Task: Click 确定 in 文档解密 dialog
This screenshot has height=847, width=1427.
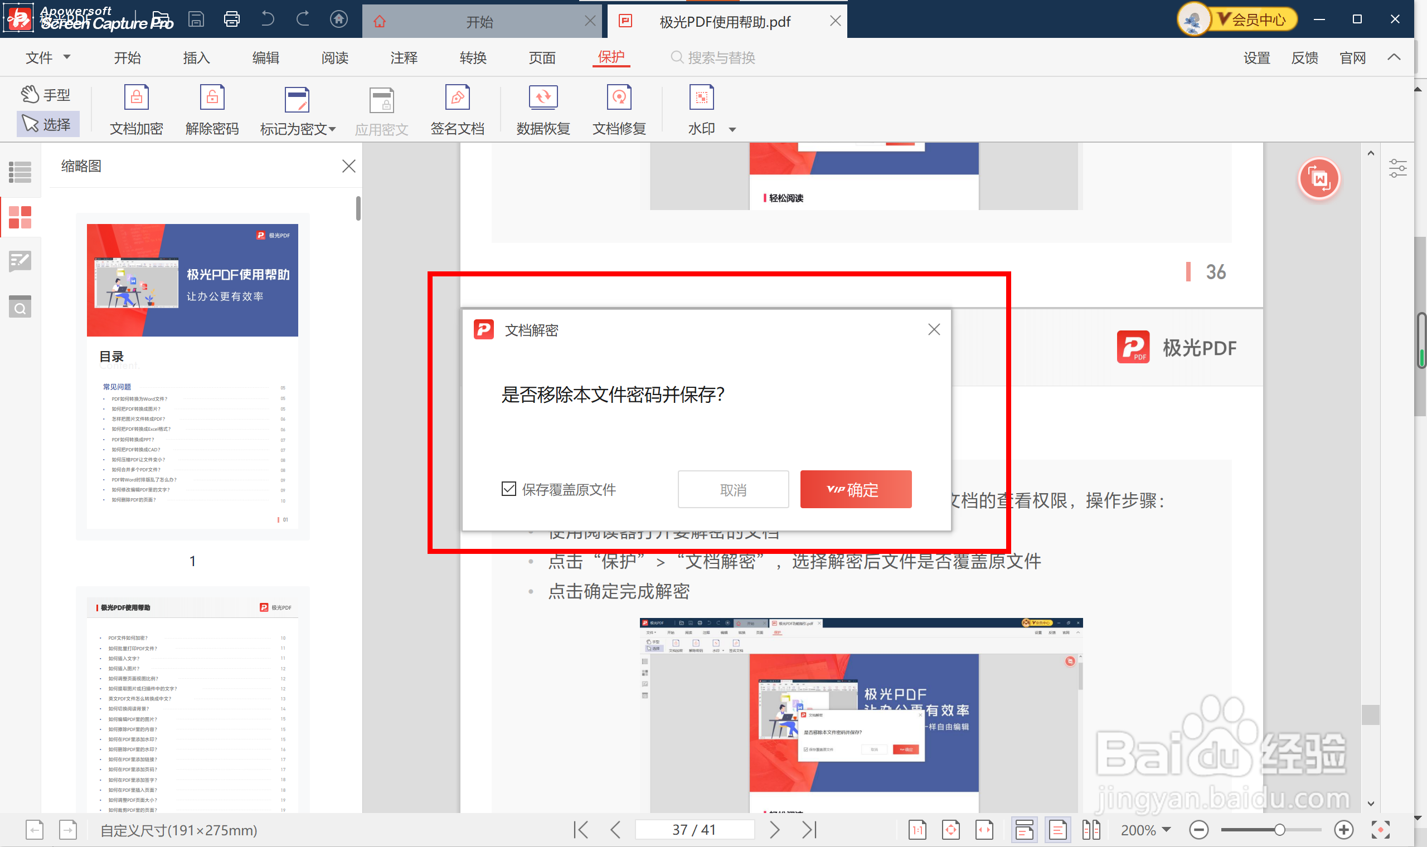Action: point(856,490)
